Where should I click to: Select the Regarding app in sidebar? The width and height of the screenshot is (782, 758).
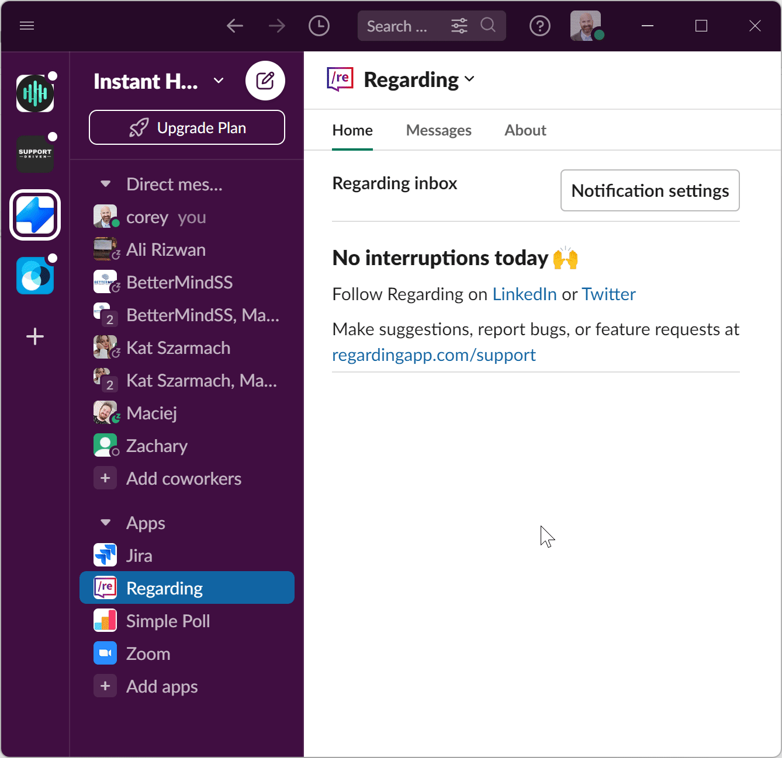187,587
